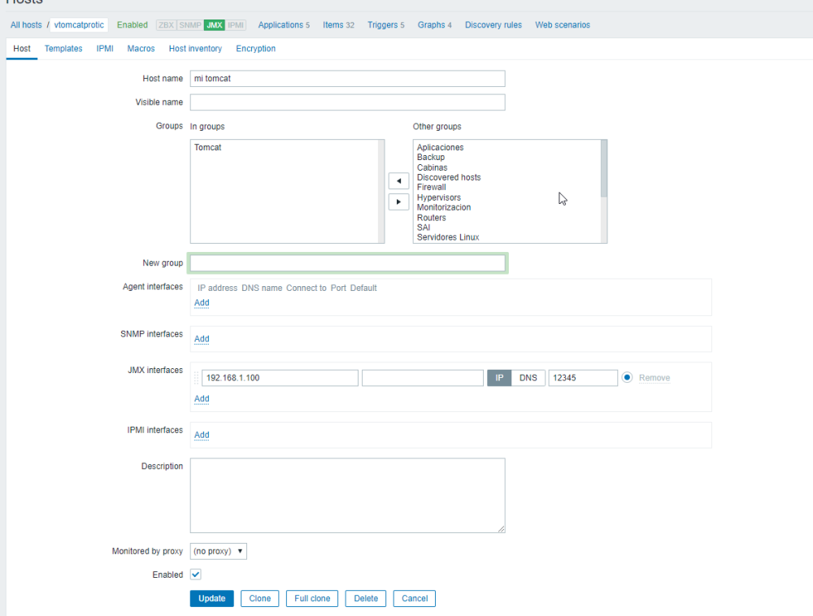
Task: Click the Full clone button
Action: [x=312, y=599]
